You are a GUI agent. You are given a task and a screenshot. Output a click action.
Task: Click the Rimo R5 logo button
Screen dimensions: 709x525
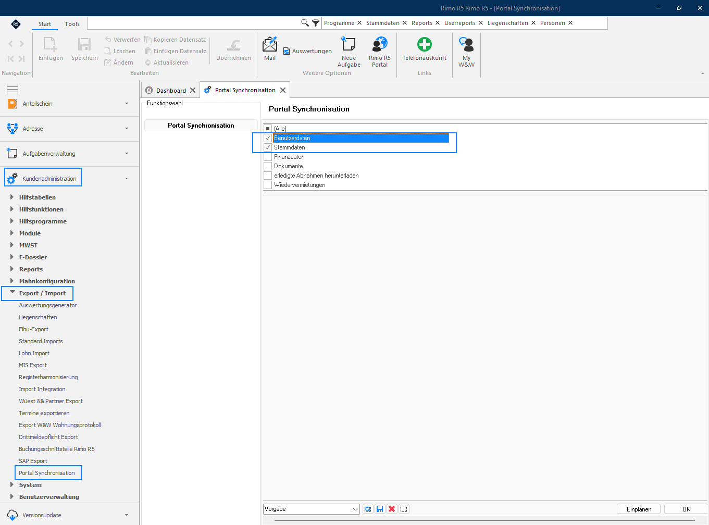click(x=16, y=24)
